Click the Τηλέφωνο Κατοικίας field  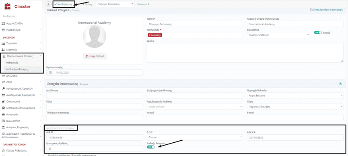[95, 118]
